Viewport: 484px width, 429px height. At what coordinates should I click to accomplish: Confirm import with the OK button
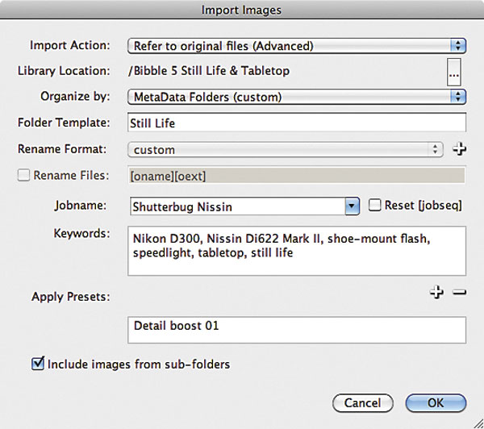click(436, 402)
